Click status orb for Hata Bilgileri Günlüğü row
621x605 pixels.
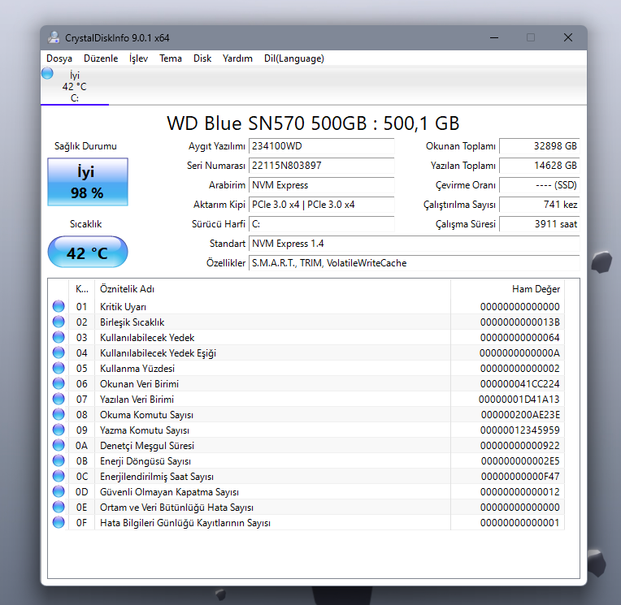pyautogui.click(x=59, y=522)
